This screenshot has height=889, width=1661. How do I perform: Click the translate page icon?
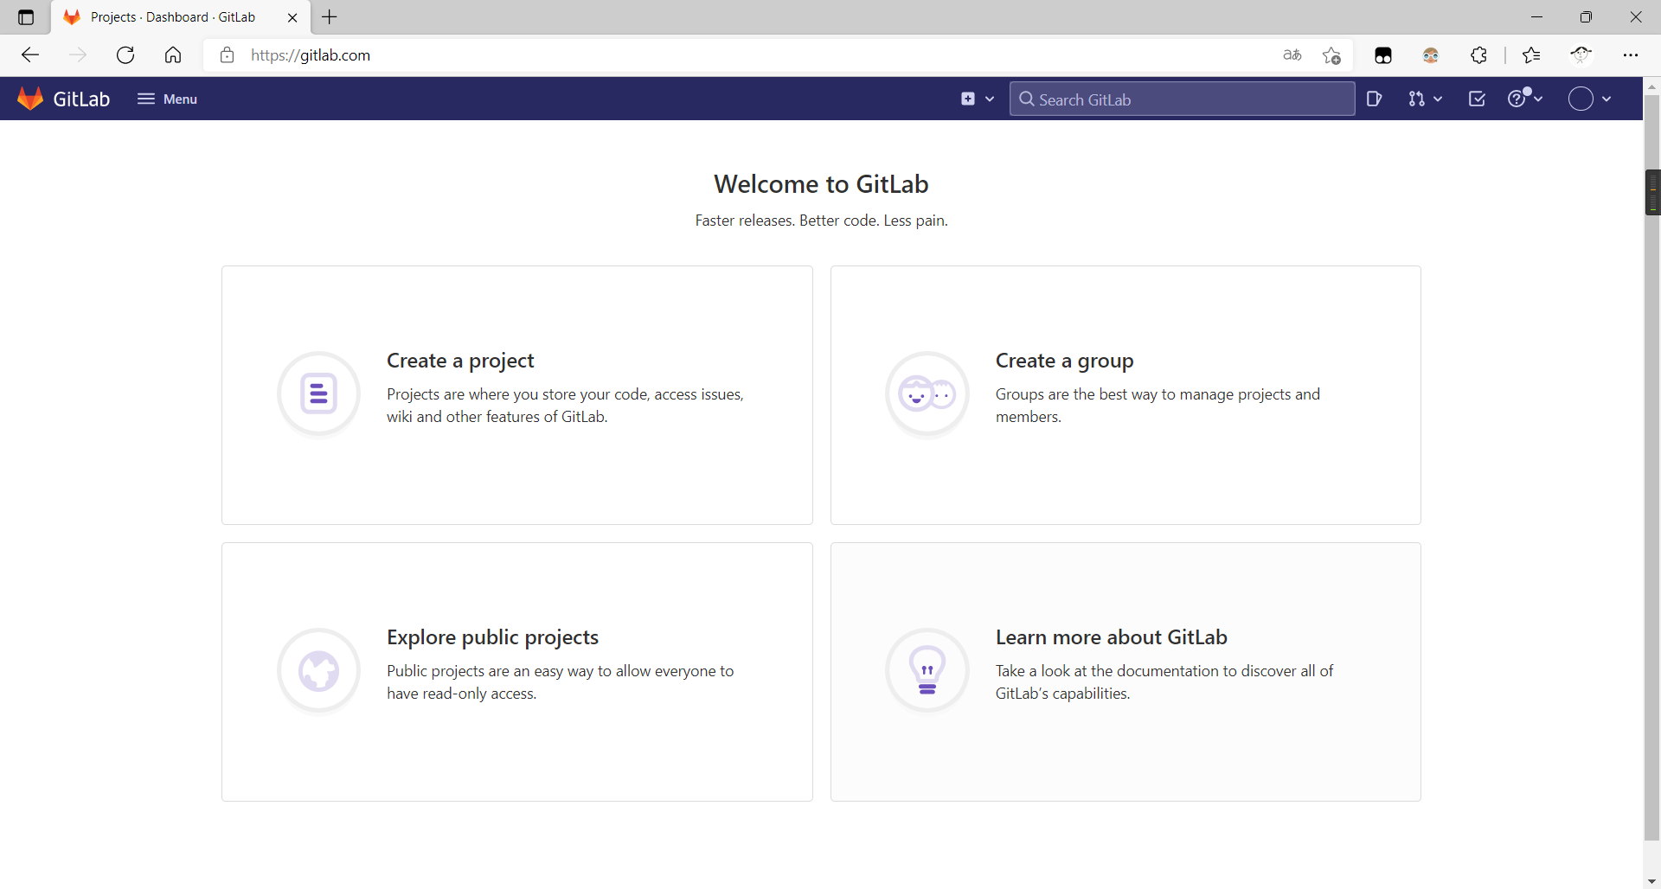(1292, 55)
